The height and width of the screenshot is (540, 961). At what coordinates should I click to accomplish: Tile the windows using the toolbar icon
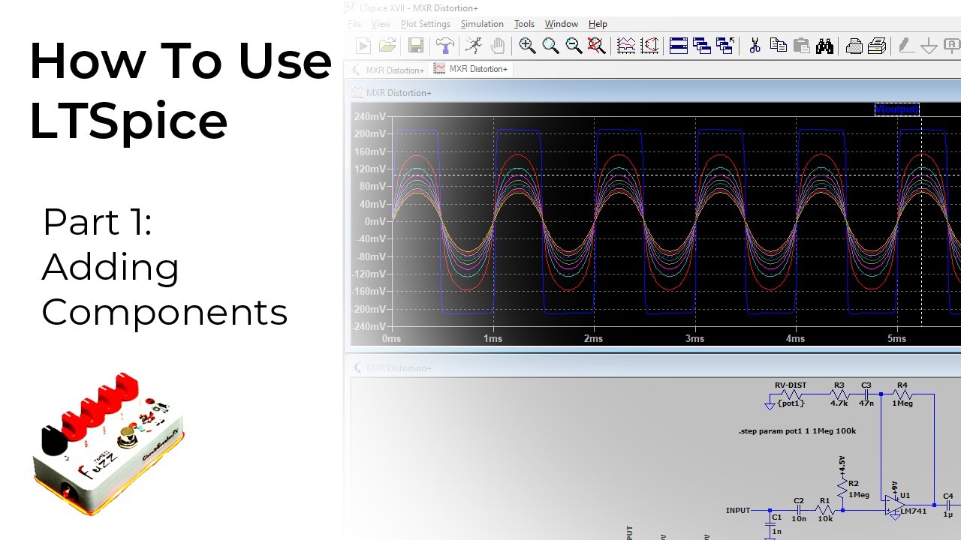(679, 46)
